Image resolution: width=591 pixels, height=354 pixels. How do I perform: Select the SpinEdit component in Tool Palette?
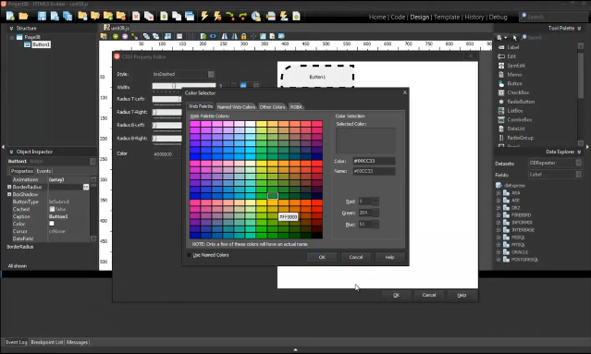[x=515, y=65]
